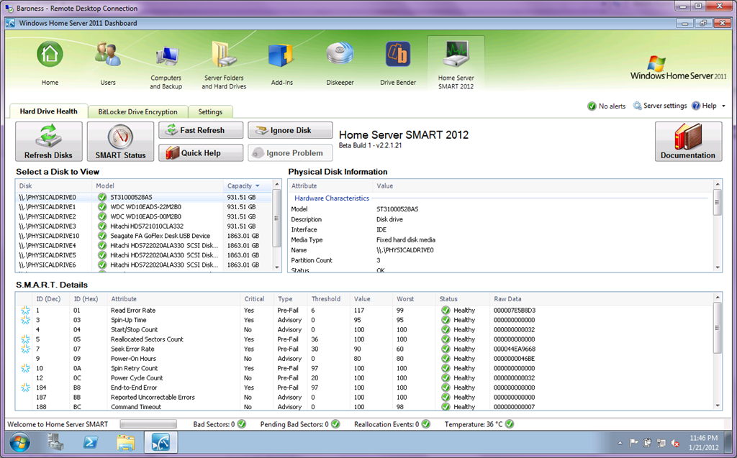Open the Help link
The height and width of the screenshot is (458, 737).
(x=704, y=106)
